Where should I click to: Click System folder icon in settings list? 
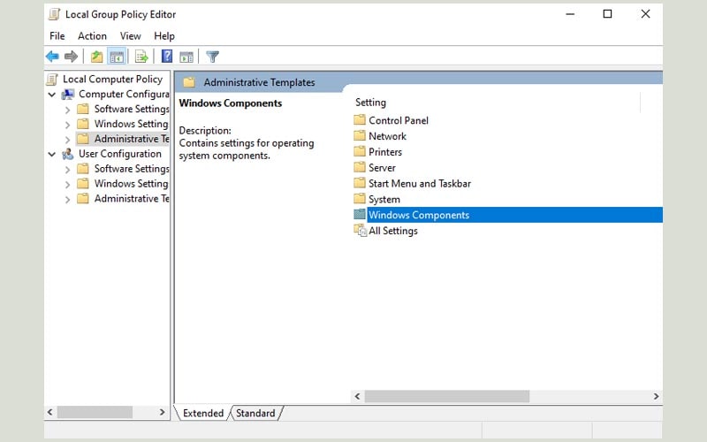click(360, 199)
